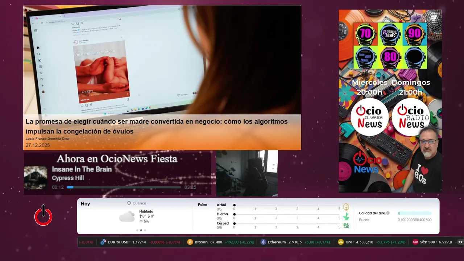Click the Hoy weather heading

pos(85,204)
